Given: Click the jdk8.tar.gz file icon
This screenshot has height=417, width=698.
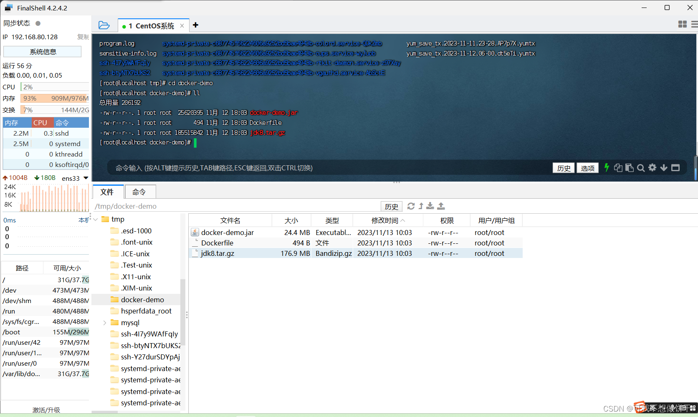Looking at the screenshot, I should (x=195, y=253).
